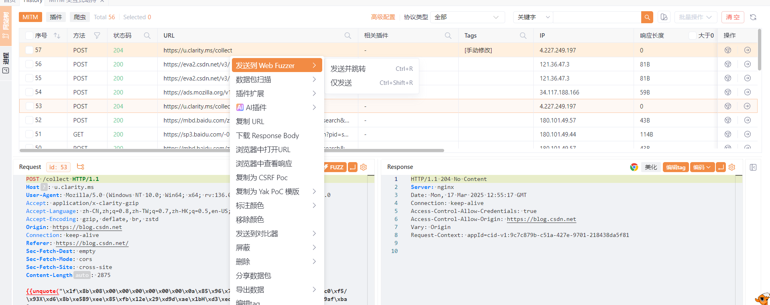The image size is (770, 305).
Task: Expand the 插件扩展 submenu
Action: 276,93
